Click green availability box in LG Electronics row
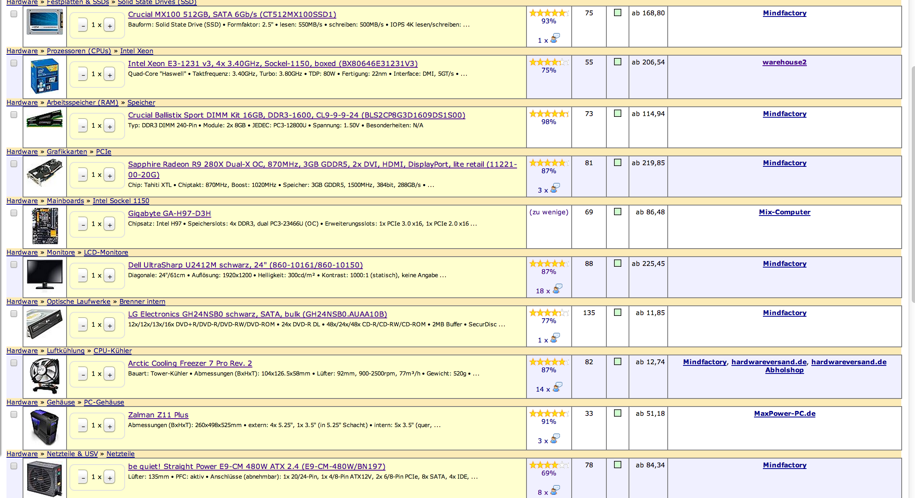This screenshot has width=915, height=498. [x=618, y=313]
